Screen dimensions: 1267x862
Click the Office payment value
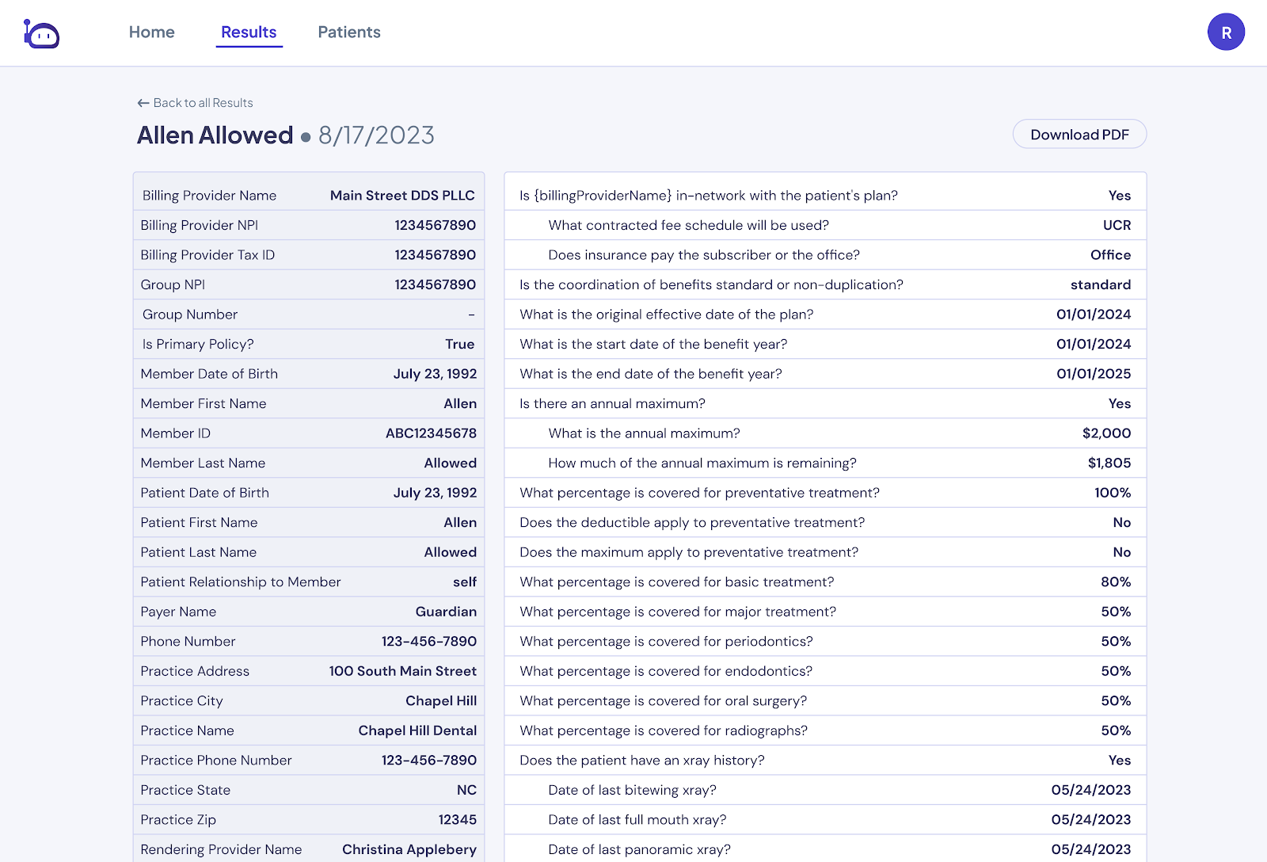pos(1110,255)
